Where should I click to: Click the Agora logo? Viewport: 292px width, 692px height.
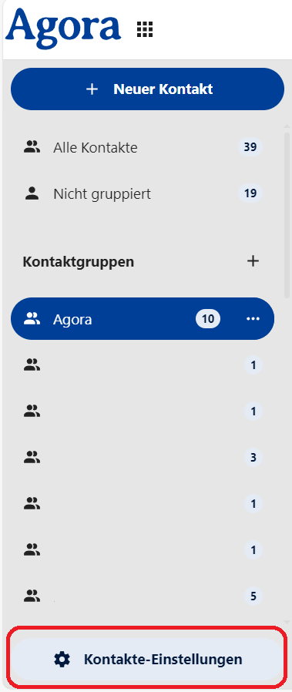tap(63, 28)
